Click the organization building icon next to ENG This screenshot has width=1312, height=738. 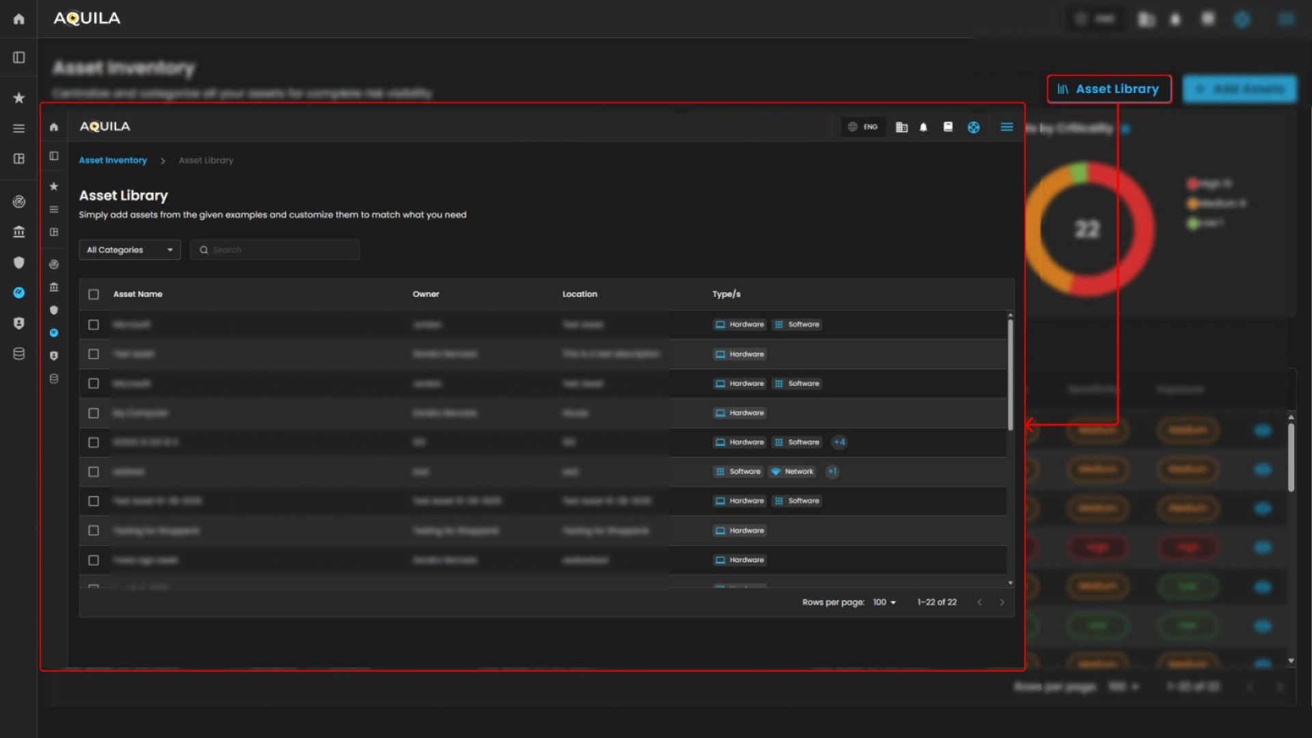click(x=901, y=127)
